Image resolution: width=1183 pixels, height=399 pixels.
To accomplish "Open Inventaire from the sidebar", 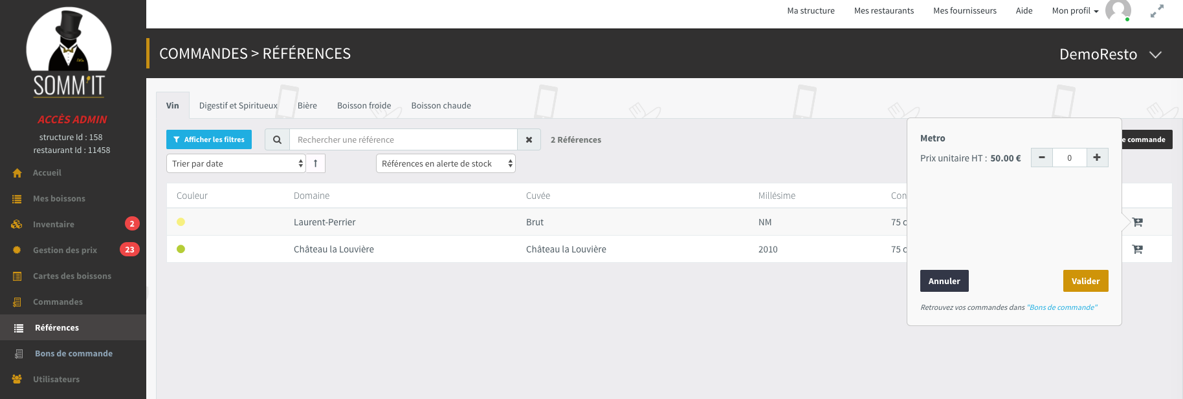I will 54,224.
